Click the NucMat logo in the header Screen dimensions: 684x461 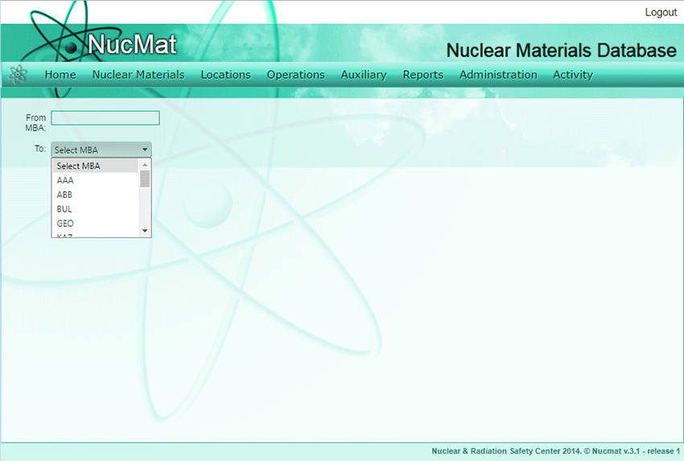132,44
